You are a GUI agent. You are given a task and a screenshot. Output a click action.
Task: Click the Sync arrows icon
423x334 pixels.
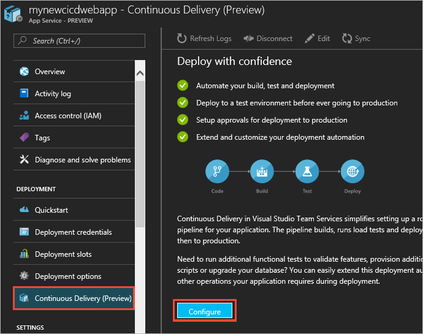pyautogui.click(x=347, y=39)
